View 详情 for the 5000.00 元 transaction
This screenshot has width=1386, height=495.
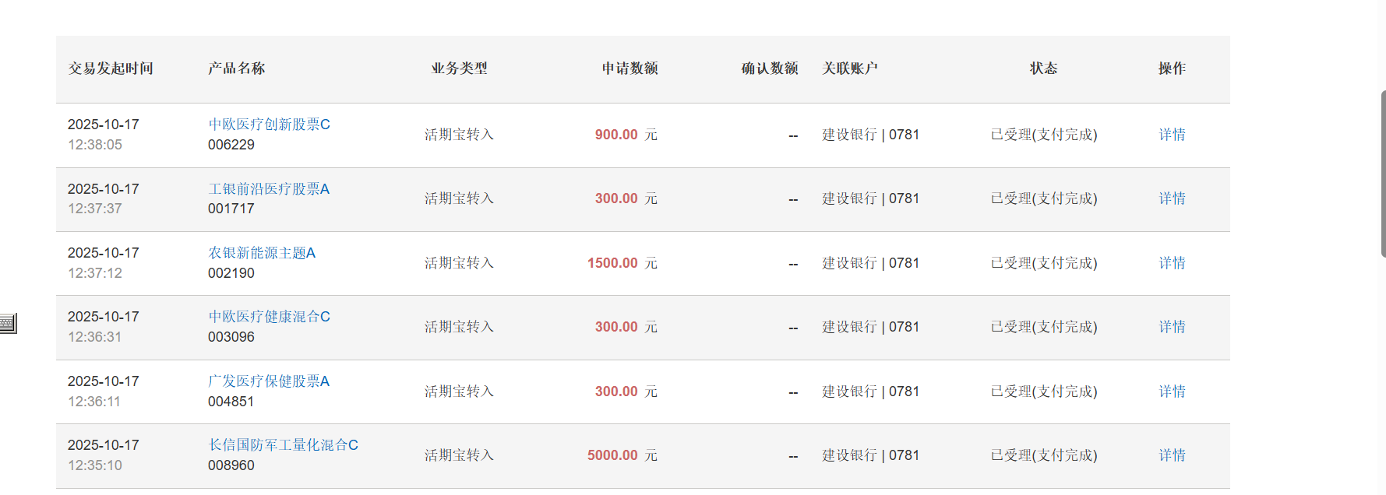click(1172, 455)
